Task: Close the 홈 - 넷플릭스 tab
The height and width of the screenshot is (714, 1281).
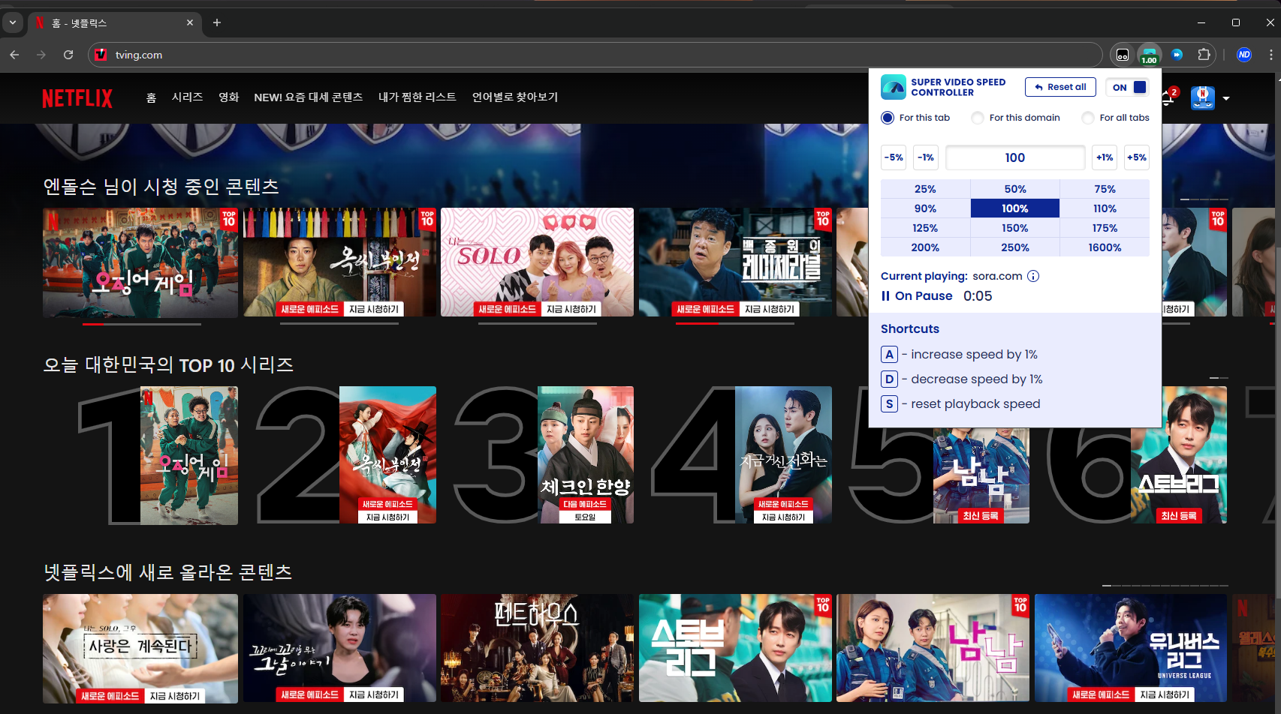Action: pyautogui.click(x=190, y=22)
